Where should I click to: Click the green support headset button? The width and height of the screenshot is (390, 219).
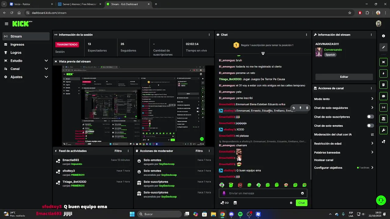(x=381, y=200)
